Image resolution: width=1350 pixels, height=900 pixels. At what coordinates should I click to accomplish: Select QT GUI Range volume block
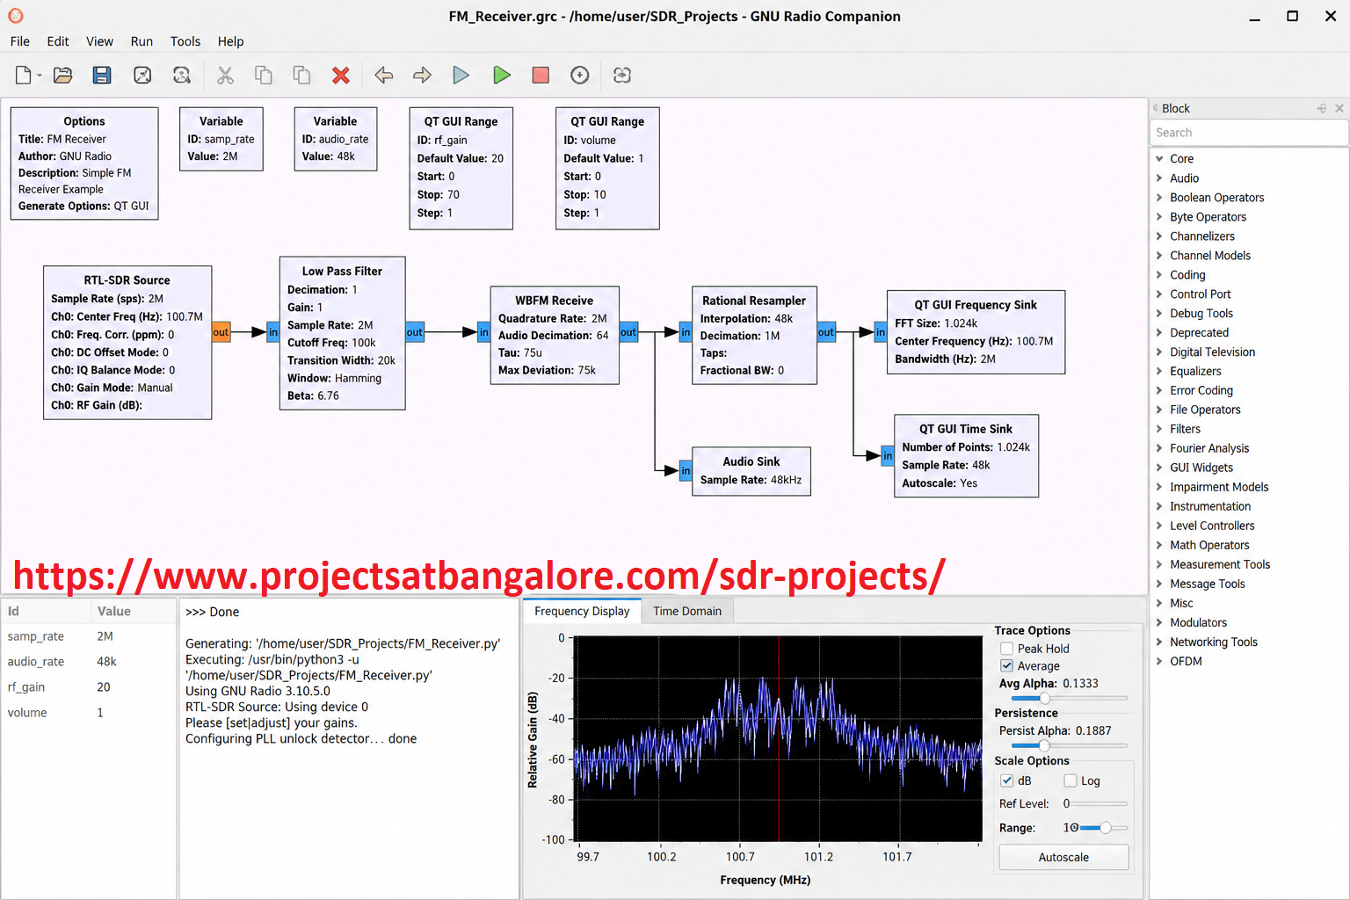pyautogui.click(x=607, y=168)
